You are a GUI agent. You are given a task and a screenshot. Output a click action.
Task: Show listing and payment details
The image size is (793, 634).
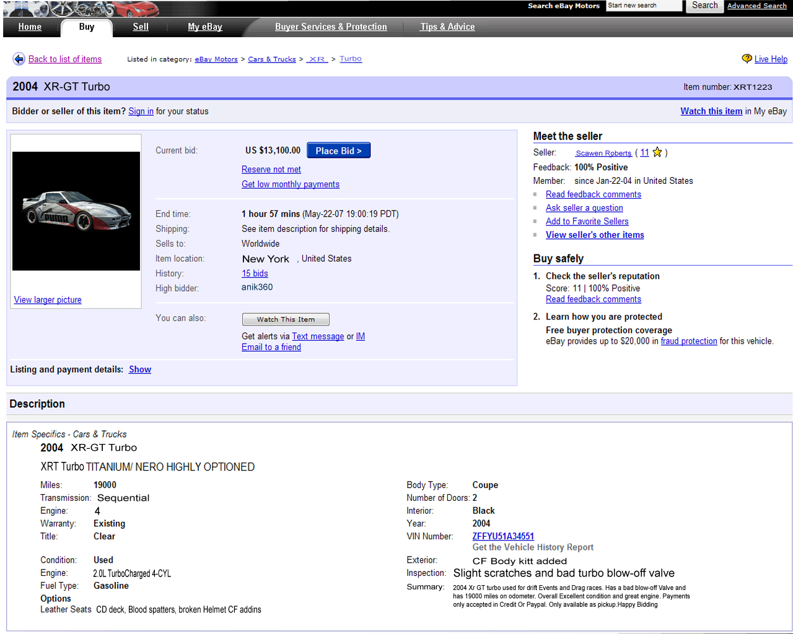tap(140, 370)
